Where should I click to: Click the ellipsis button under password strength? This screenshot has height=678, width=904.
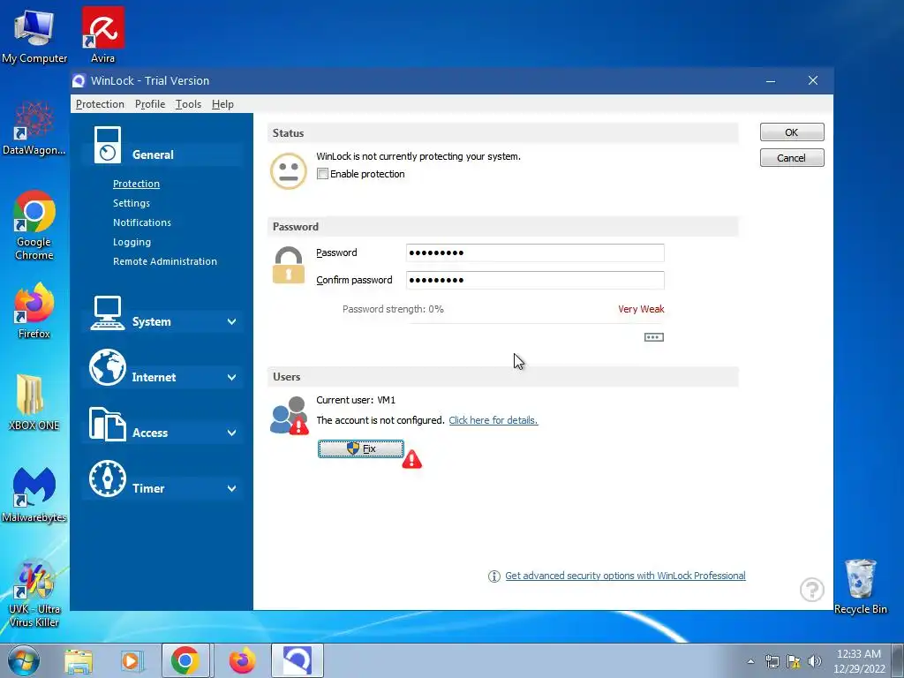[654, 336]
